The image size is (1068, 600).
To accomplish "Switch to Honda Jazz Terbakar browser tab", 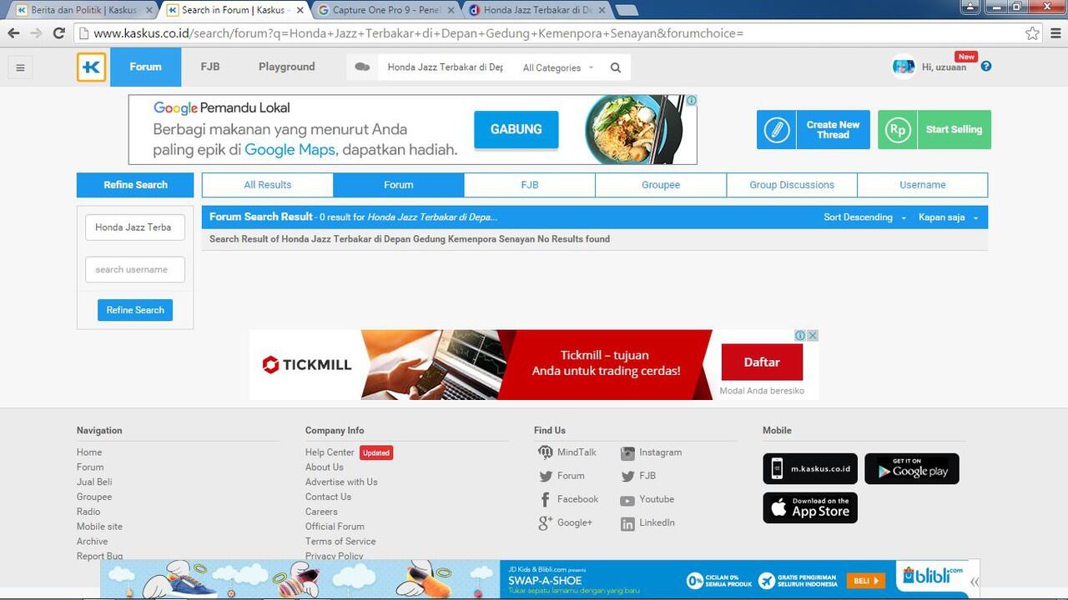I will tap(538, 10).
